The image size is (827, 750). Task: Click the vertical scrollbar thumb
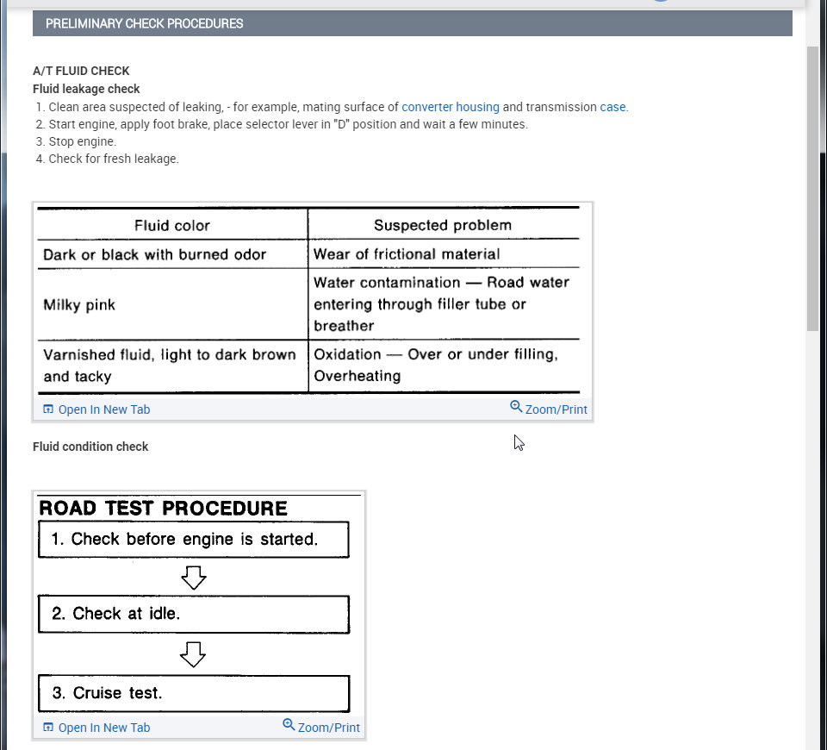(812, 189)
